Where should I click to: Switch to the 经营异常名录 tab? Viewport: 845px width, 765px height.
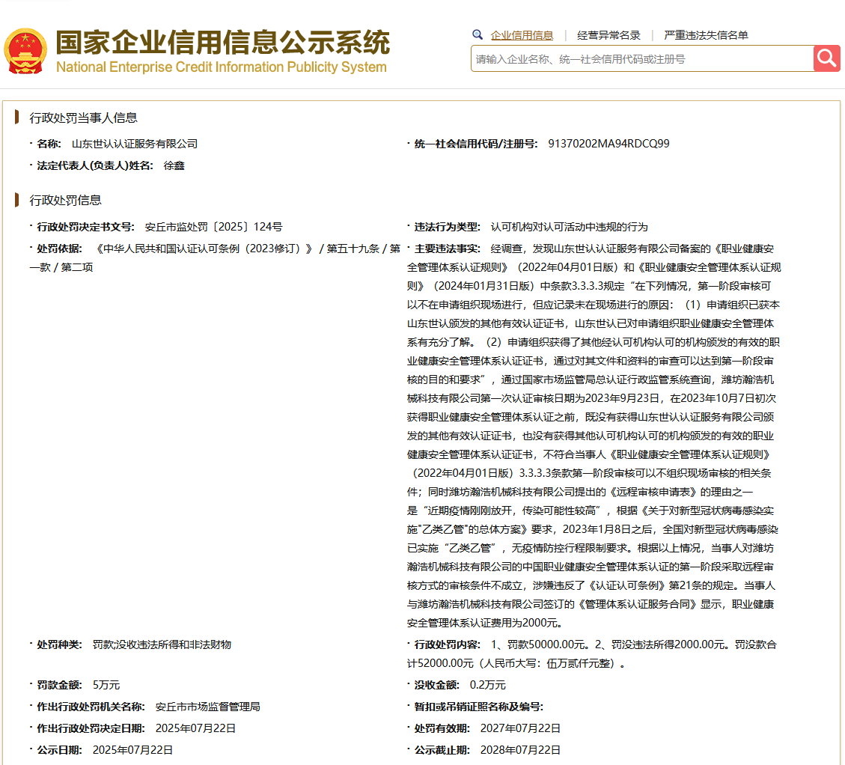608,36
